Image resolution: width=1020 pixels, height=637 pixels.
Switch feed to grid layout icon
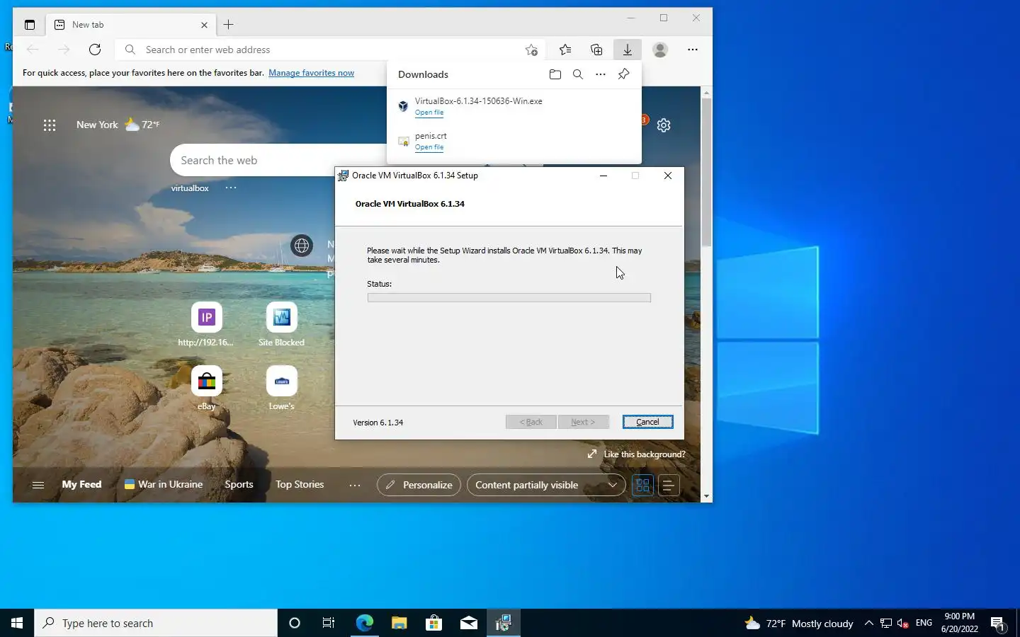[642, 485]
